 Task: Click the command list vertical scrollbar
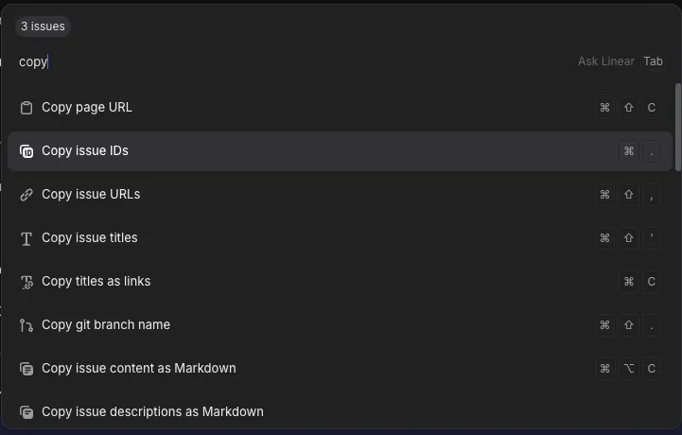(x=677, y=127)
